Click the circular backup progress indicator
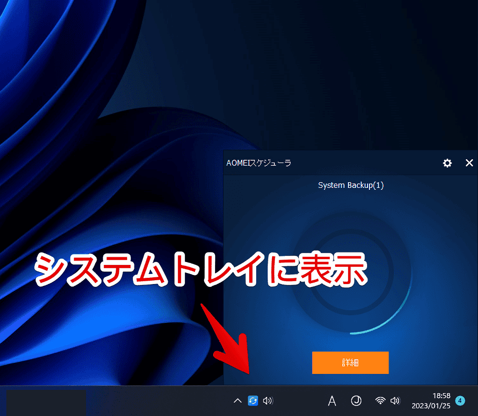This screenshot has height=416, width=478. 350,272
